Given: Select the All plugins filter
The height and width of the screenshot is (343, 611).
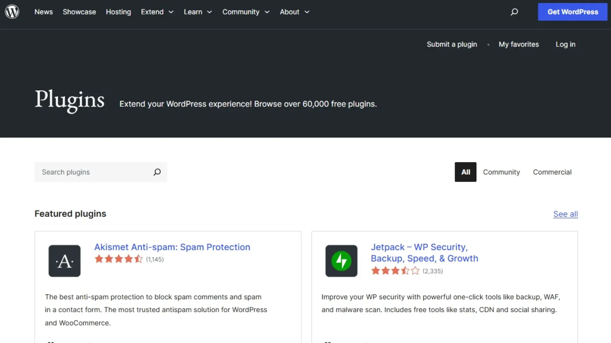Looking at the screenshot, I should tap(466, 172).
